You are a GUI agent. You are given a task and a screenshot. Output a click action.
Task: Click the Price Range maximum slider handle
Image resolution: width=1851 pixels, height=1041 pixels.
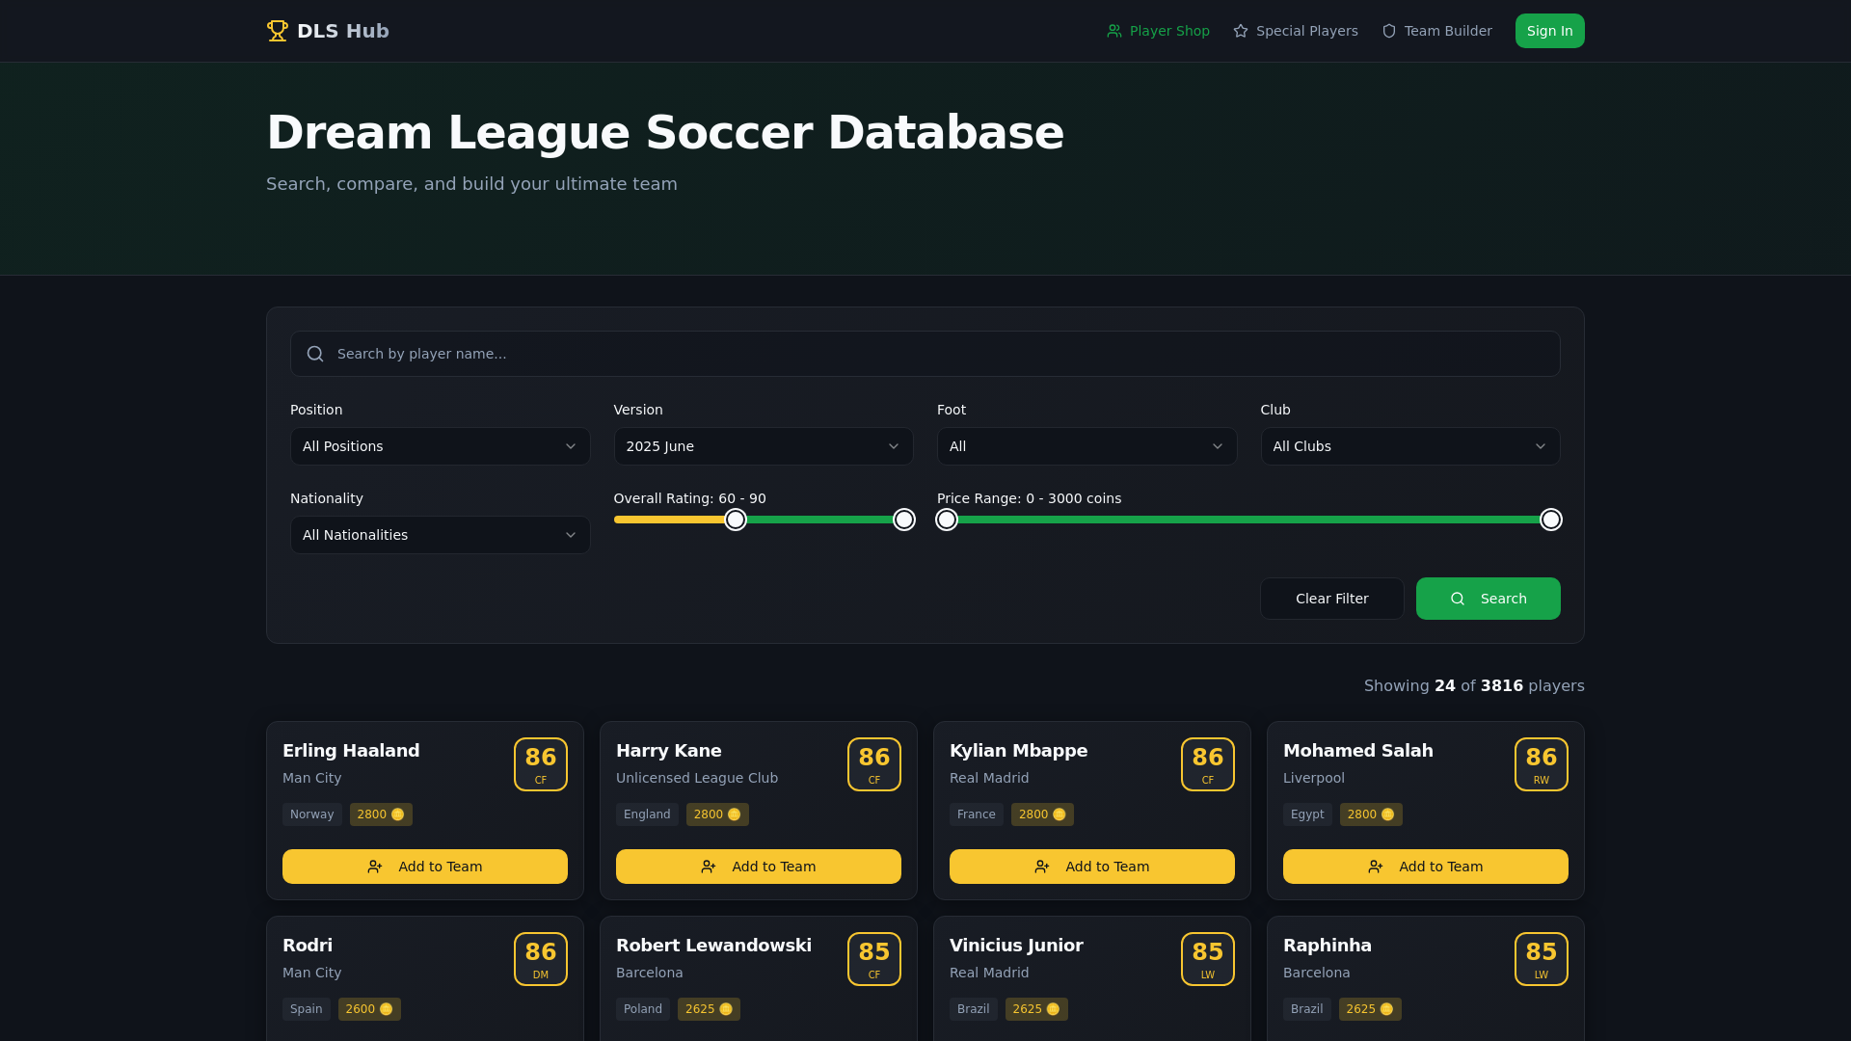coord(1550,520)
